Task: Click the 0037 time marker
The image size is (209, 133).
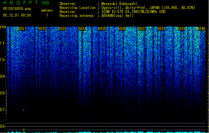Action: (x=142, y=29)
